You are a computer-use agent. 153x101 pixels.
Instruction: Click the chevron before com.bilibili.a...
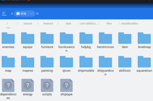pyautogui.click(x=78, y=23)
